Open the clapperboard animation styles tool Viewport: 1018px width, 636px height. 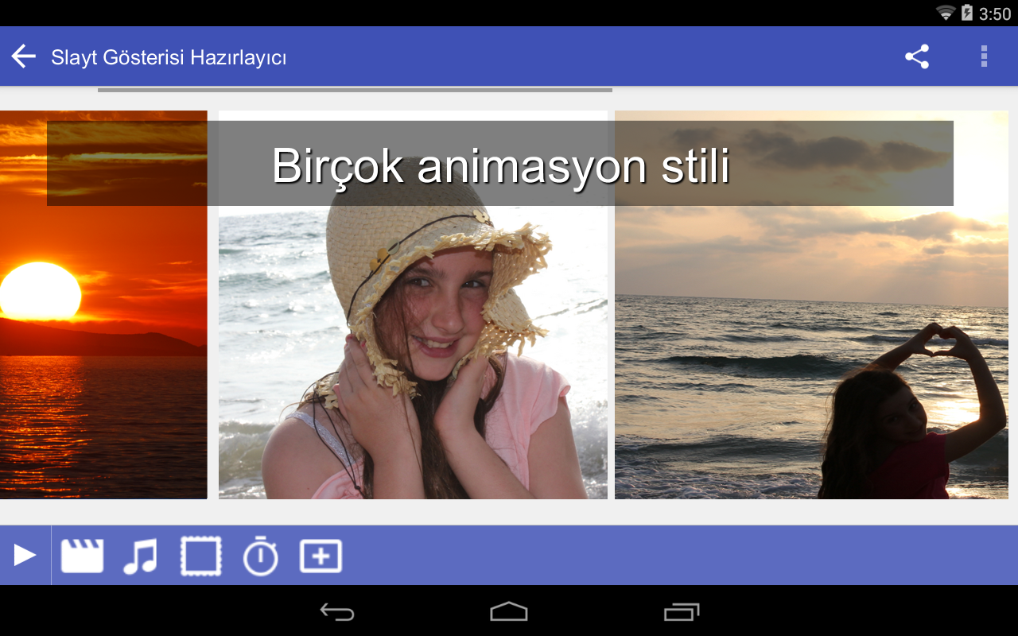[x=83, y=556]
